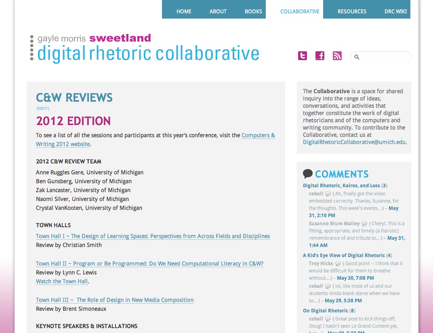
Task: Click the COMMENTS sidebar heading text
Action: pos(342,174)
